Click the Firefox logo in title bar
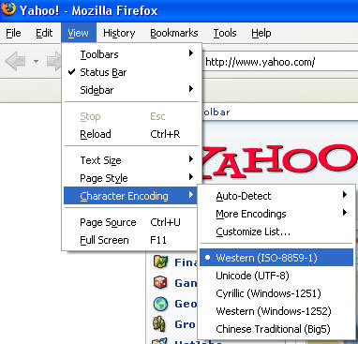Screen dimensions: 358x344 pyautogui.click(x=8, y=8)
